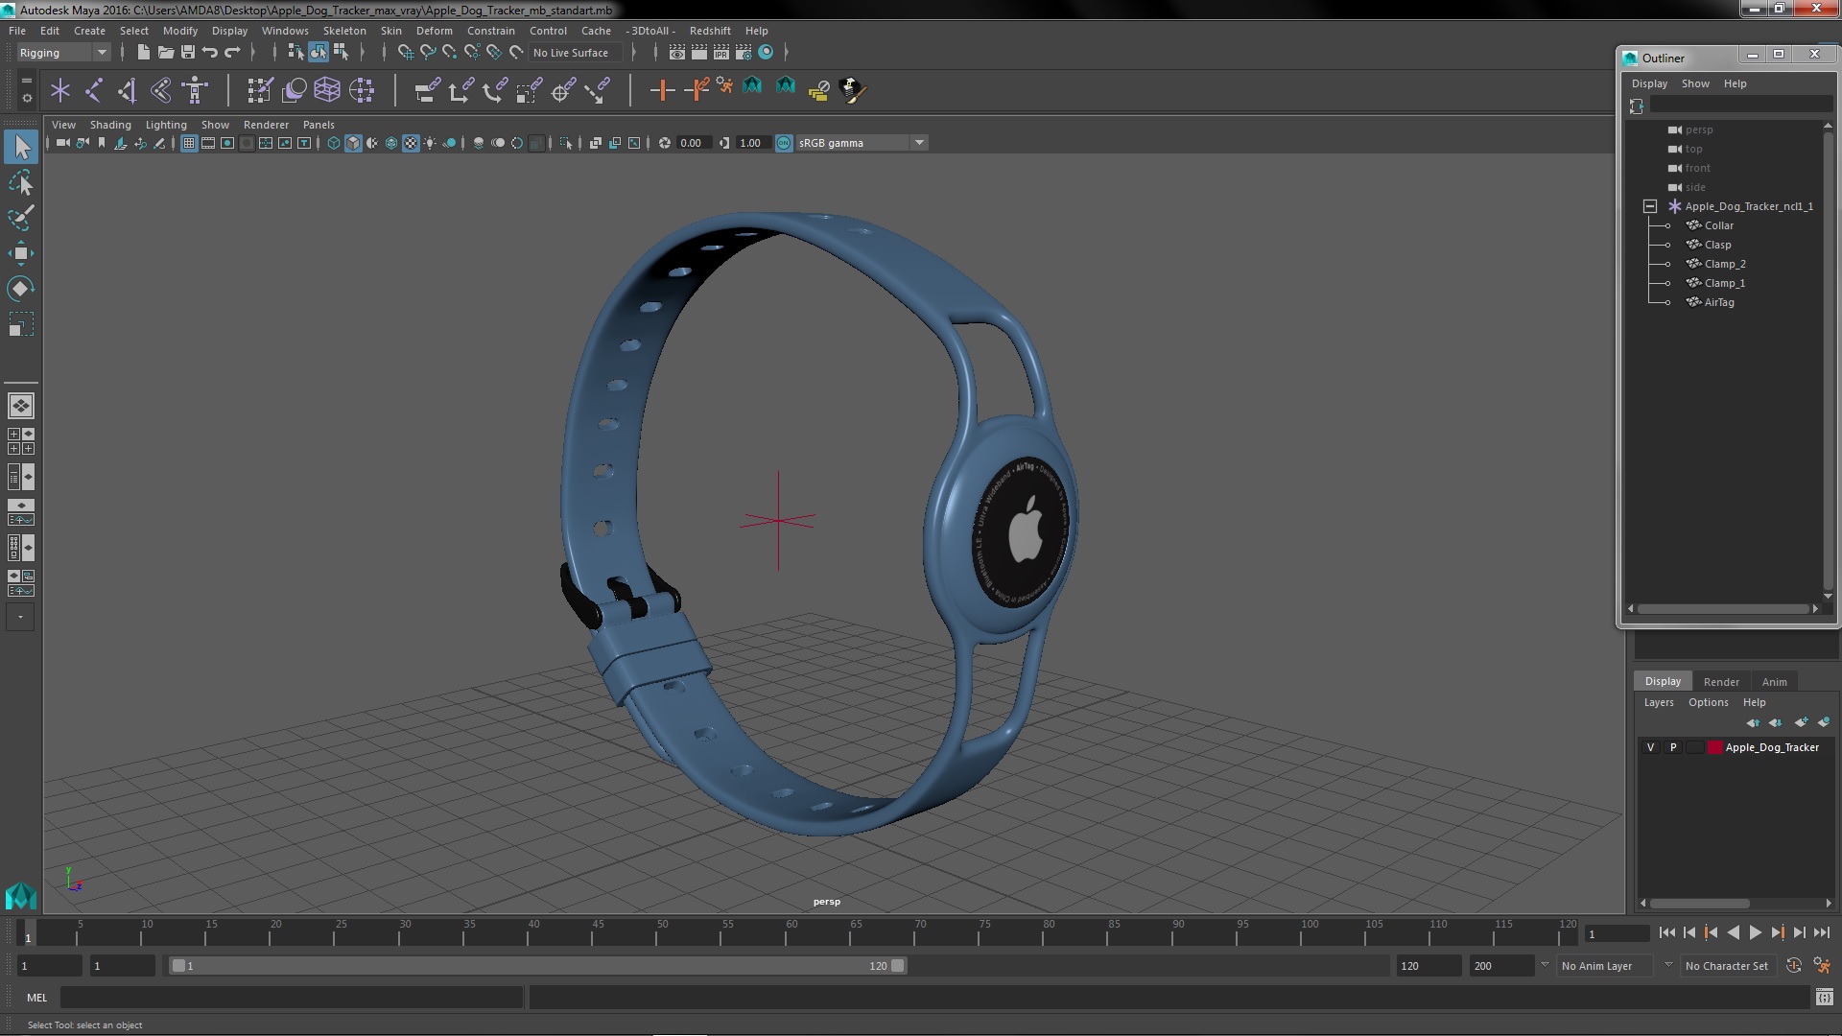Click frame 60 on the time slider
1842x1036 pixels.
coord(791,932)
